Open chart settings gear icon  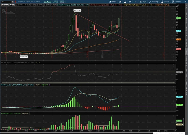130,2
